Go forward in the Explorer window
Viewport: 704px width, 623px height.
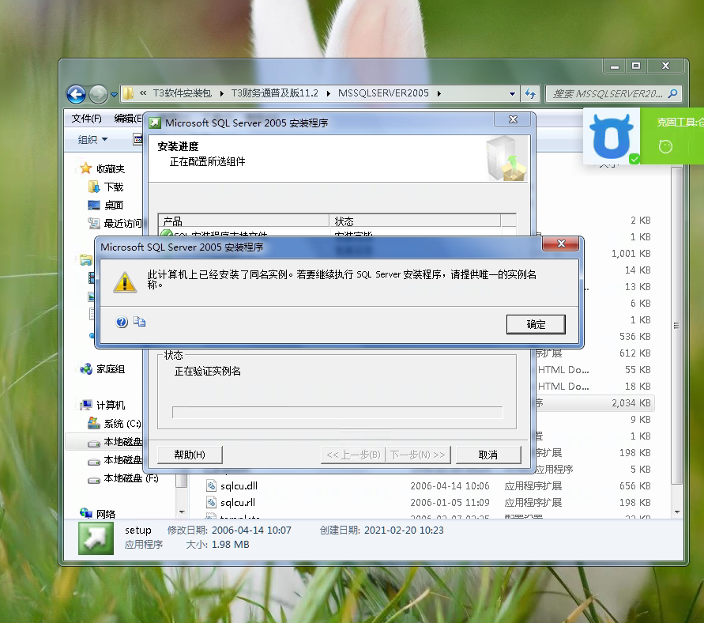point(98,94)
